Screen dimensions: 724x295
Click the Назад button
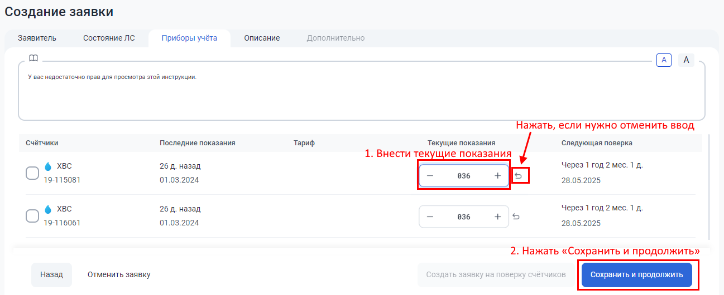click(x=51, y=274)
